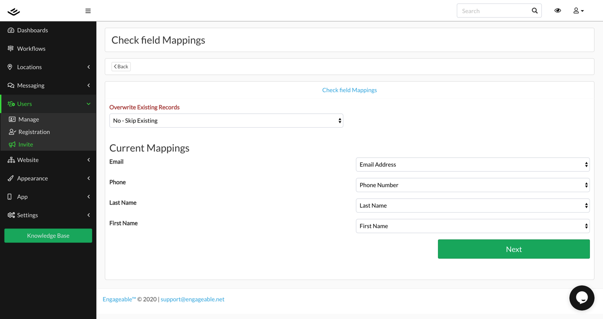Toggle the eye preview icon
Image resolution: width=603 pixels, height=319 pixels.
(x=557, y=11)
